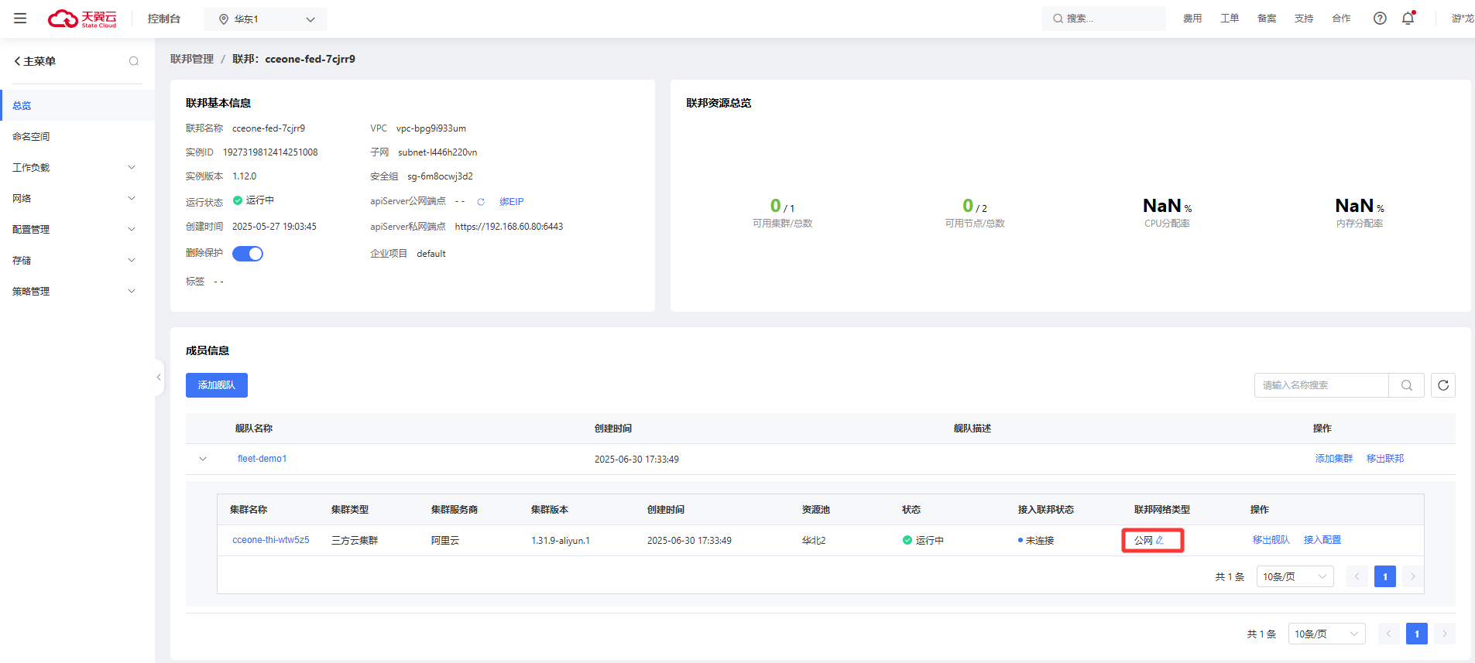Expand the 存储 sidebar menu
1475x663 pixels.
pyautogui.click(x=77, y=260)
